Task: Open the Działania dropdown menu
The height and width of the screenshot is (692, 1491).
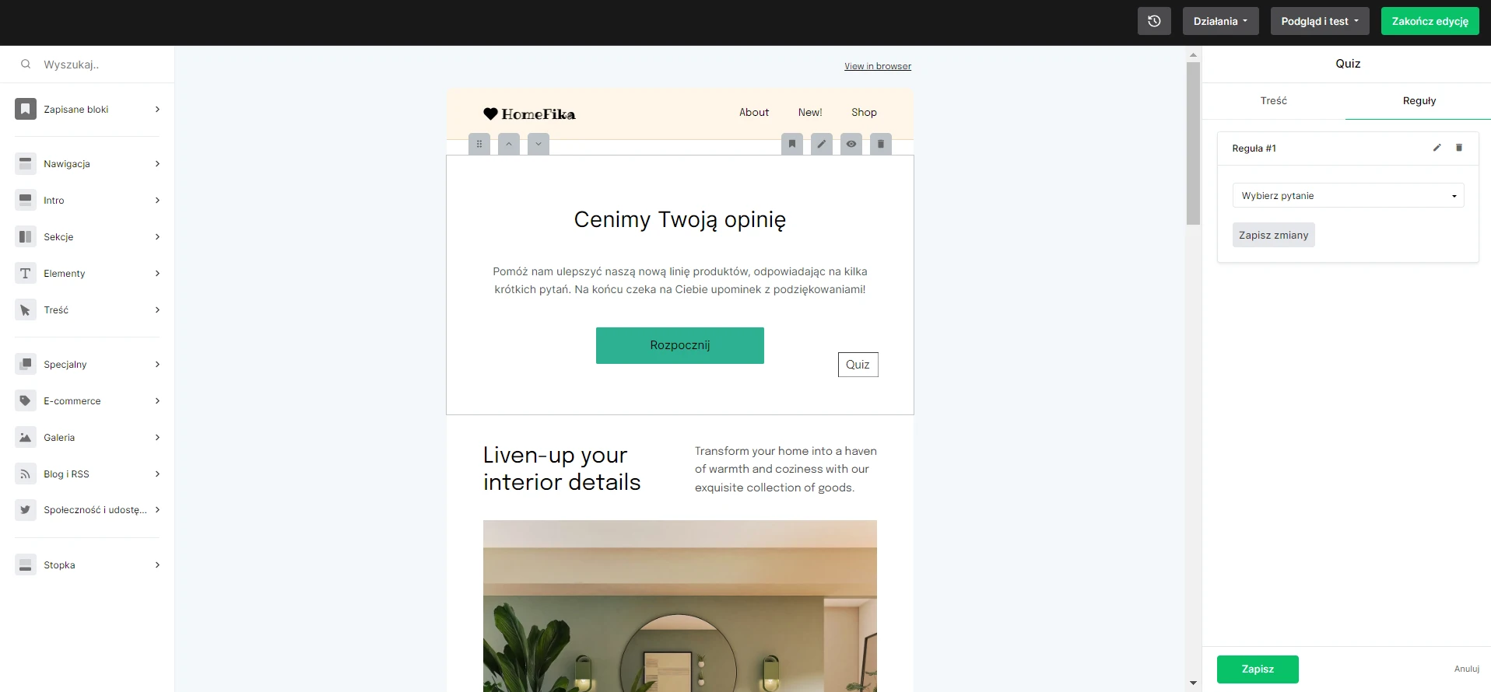Action: point(1220,21)
